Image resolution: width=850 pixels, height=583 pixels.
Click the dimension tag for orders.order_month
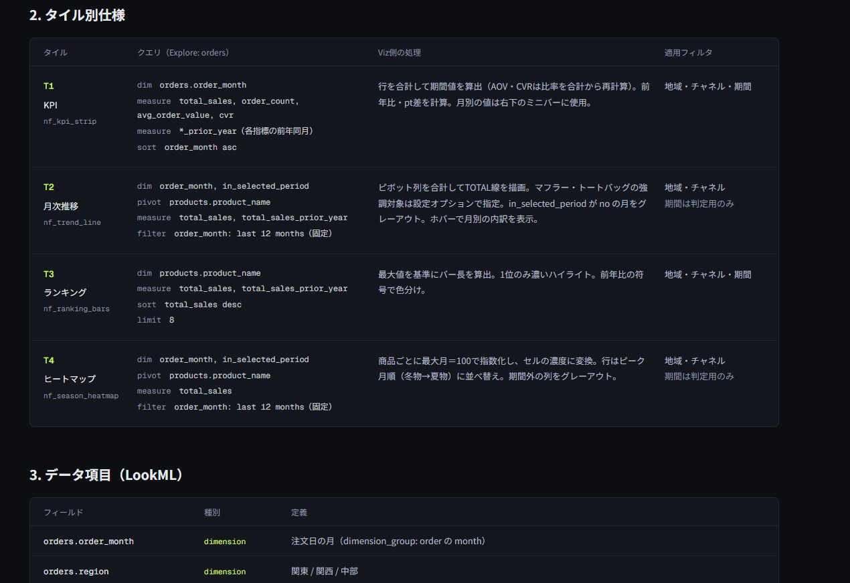coord(225,542)
